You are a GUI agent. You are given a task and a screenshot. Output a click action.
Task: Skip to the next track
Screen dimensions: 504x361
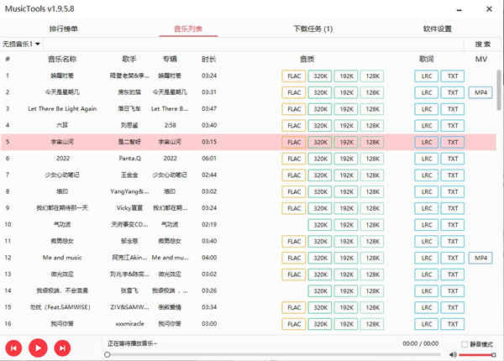(x=62, y=348)
